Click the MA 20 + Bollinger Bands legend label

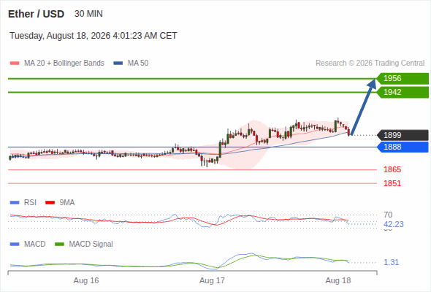pos(64,64)
